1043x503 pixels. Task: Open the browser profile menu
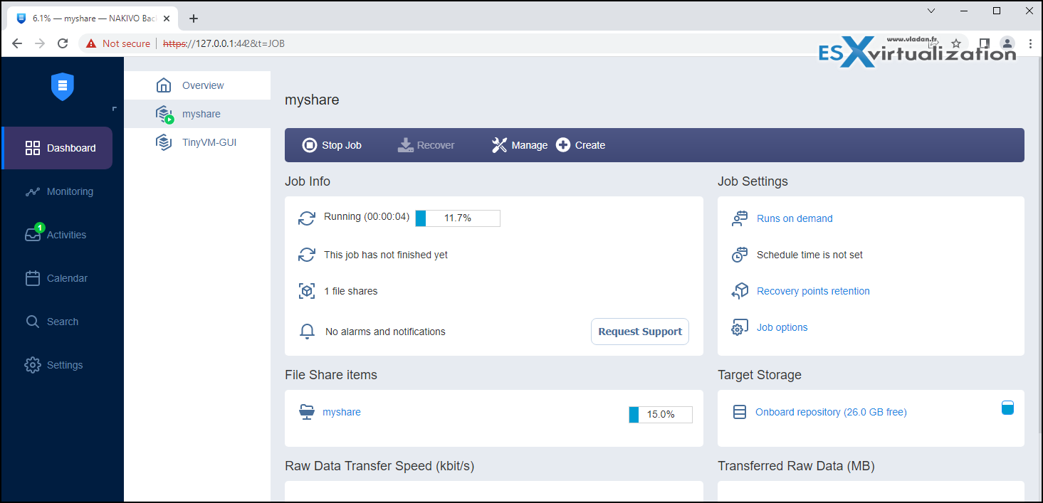pyautogui.click(x=1007, y=43)
